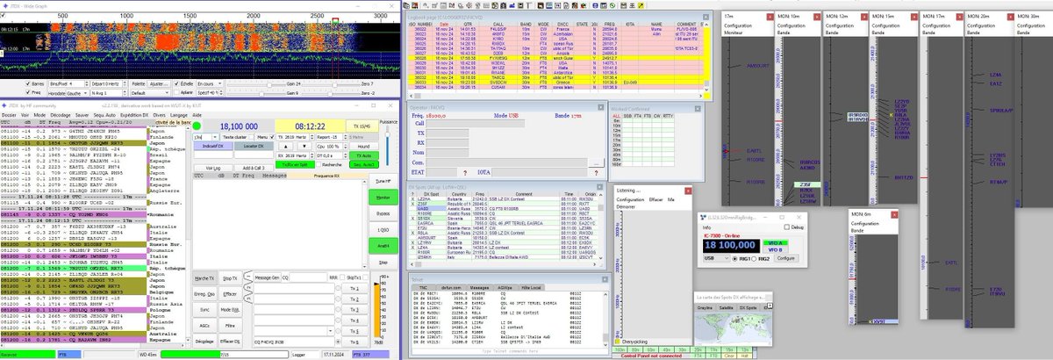
Task: Click the Effacer DX button
Action: pyautogui.click(x=231, y=341)
